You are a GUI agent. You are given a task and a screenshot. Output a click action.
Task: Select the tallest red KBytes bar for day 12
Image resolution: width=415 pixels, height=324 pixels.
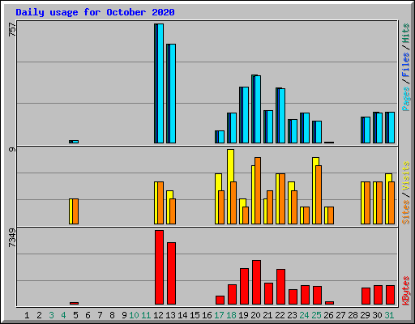click(x=159, y=267)
